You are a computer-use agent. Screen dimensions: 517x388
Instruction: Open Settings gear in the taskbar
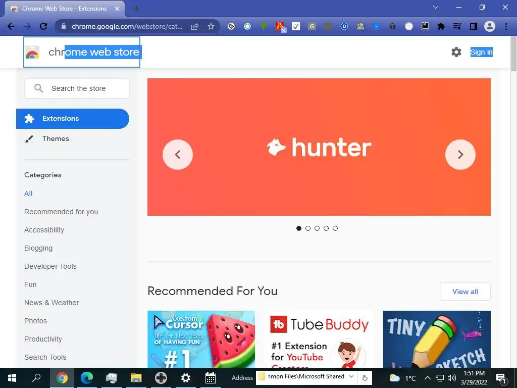186,378
